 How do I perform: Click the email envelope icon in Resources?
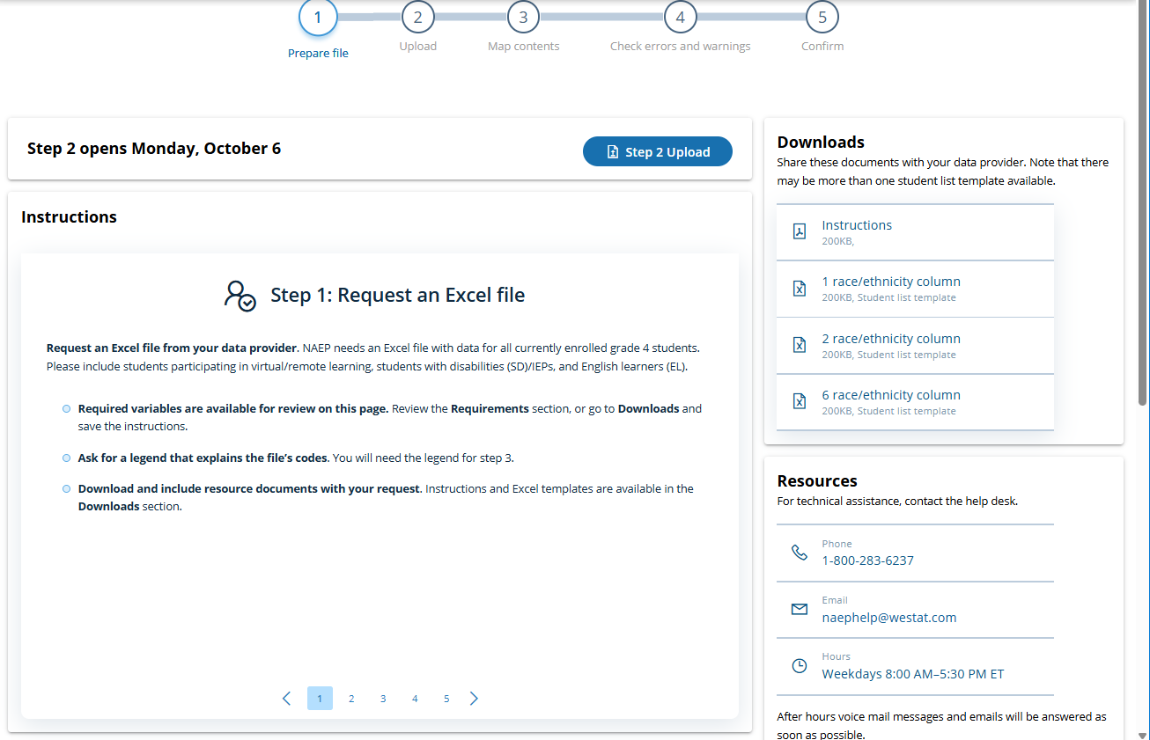coord(800,609)
